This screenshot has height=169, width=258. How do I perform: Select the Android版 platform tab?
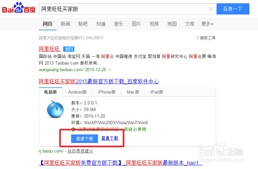[77, 92]
